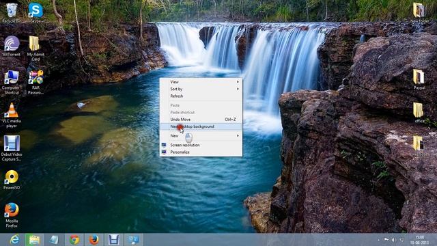Open Google Chrome from the taskbar
Image resolution: width=437 pixels, height=246 pixels.
click(x=74, y=240)
